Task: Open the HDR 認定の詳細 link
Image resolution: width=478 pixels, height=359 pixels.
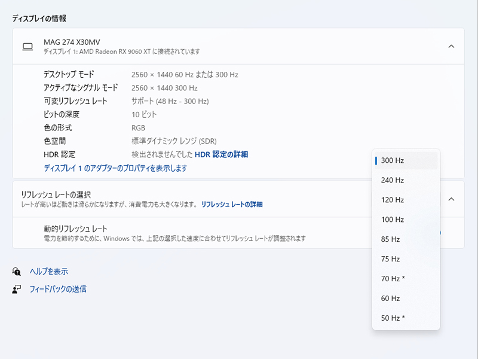Action: click(221, 154)
